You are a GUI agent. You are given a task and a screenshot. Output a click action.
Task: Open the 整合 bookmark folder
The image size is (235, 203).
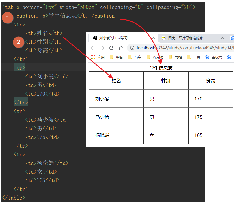116,57
